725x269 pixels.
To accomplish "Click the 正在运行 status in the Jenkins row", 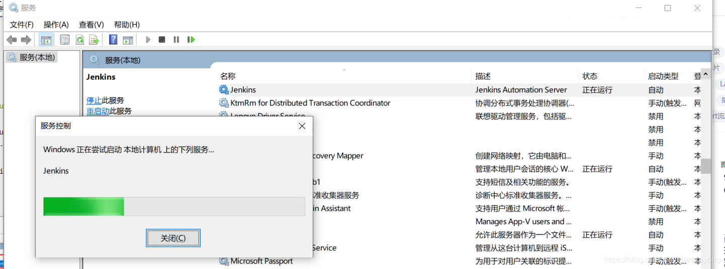I will [597, 90].
